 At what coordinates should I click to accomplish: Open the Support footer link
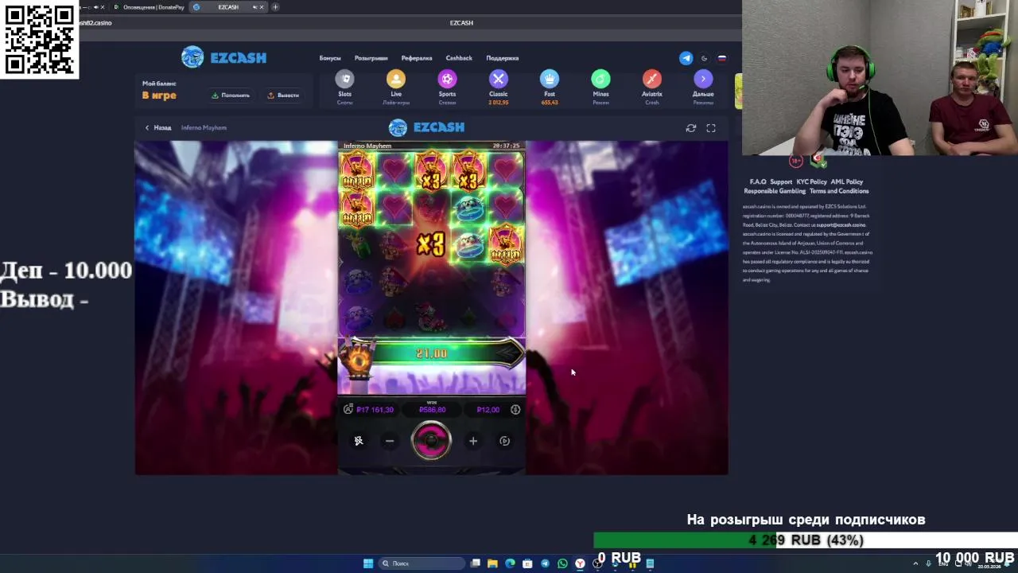781,181
